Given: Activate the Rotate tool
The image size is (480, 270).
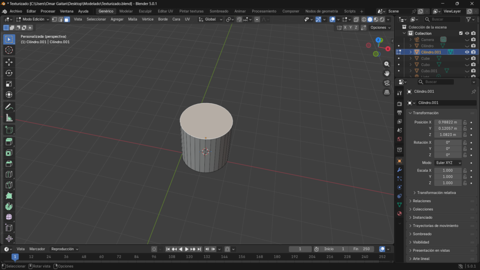Looking at the screenshot, I should (9, 73).
